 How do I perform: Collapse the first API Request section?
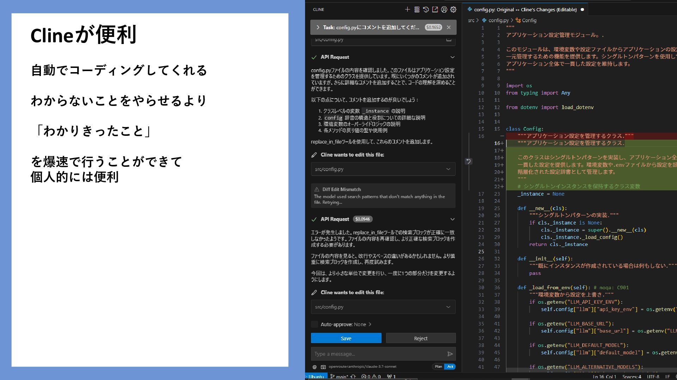[452, 57]
